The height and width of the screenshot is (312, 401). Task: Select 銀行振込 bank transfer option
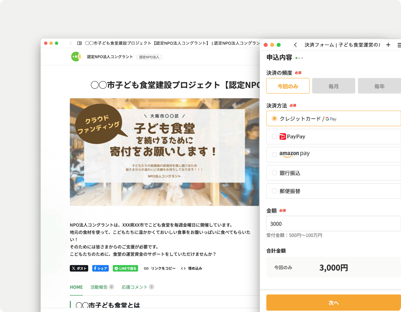click(x=274, y=173)
